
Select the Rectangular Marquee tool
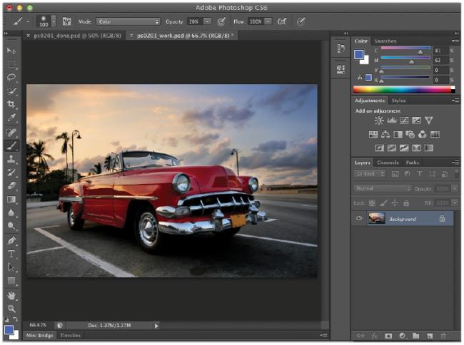point(11,64)
